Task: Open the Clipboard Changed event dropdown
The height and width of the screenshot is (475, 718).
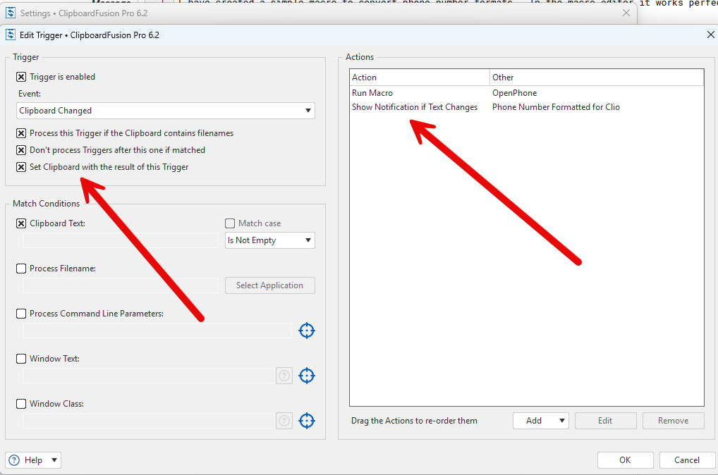Action: point(166,111)
